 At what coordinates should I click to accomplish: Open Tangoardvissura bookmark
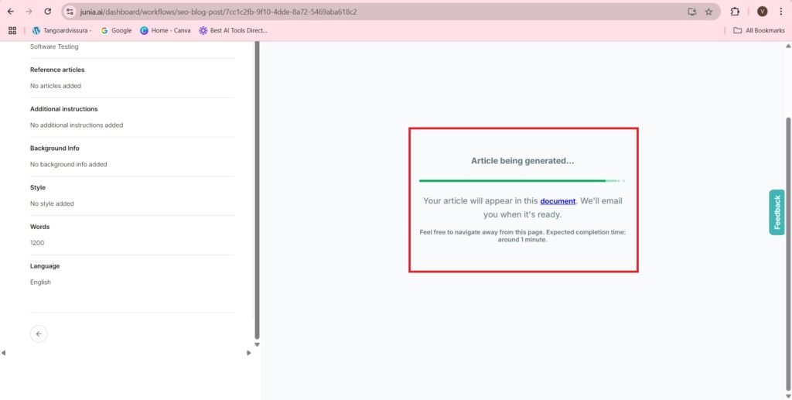[x=62, y=30]
